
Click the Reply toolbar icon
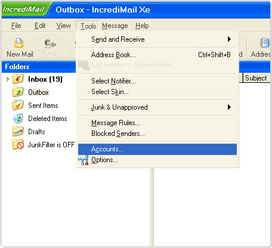50,44
